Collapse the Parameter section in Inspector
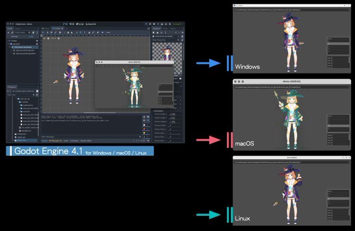Screen dimensions: 355x231 pyautogui.click(x=159, y=111)
